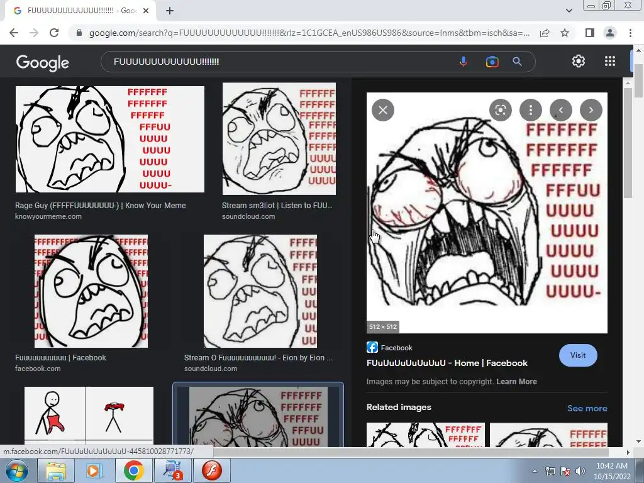Click the browser forward arrow
The width and height of the screenshot is (644, 483).
34,33
